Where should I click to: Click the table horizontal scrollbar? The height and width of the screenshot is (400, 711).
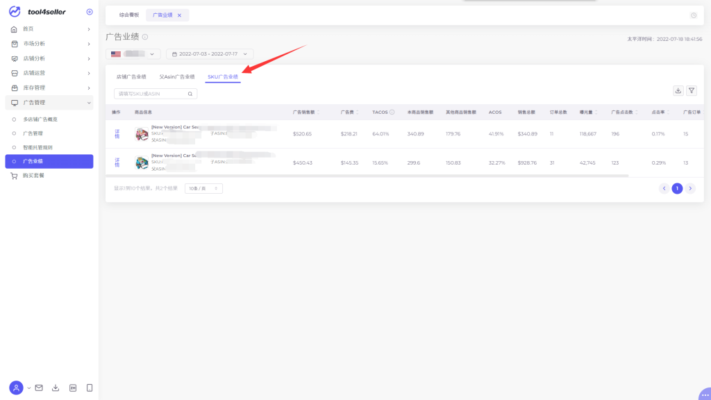pyautogui.click(x=368, y=176)
